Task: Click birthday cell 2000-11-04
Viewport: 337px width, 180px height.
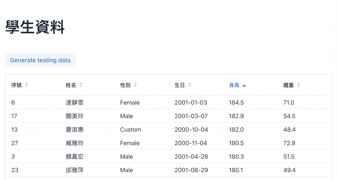Action: [x=191, y=143]
